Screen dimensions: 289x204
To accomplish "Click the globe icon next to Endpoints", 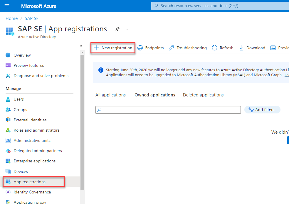I will click(140, 48).
